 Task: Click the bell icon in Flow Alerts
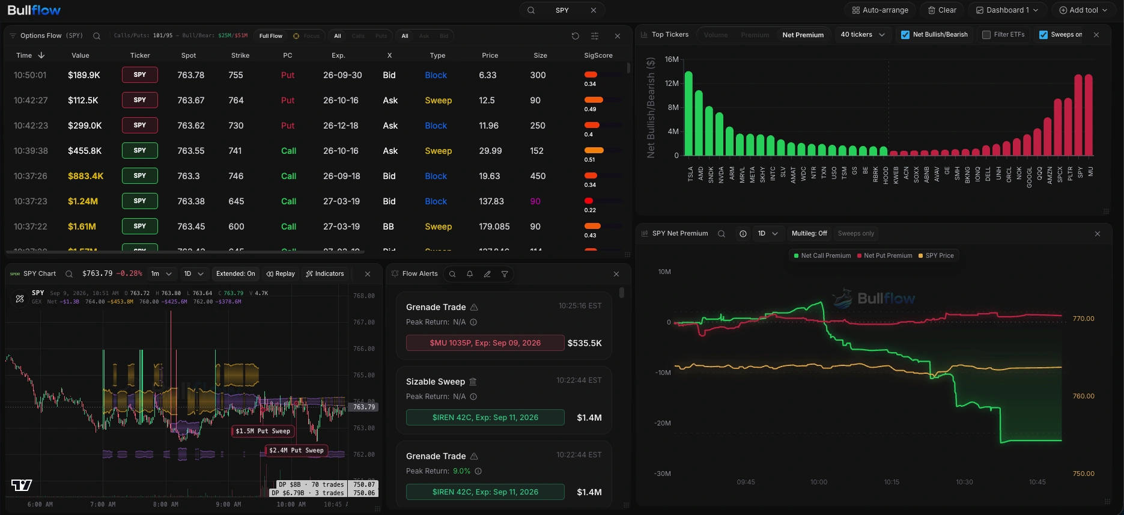[x=470, y=274]
